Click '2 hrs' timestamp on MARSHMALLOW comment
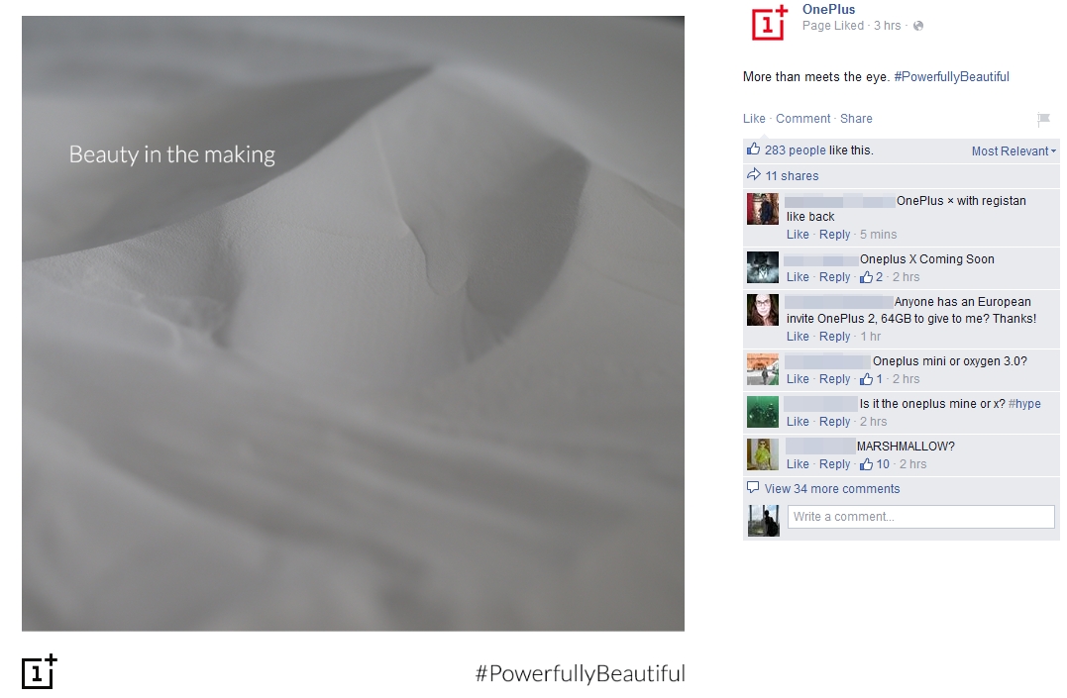Image resolution: width=1067 pixels, height=698 pixels. 913,464
